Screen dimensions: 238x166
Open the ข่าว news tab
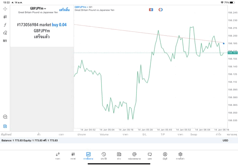click(x=119, y=156)
